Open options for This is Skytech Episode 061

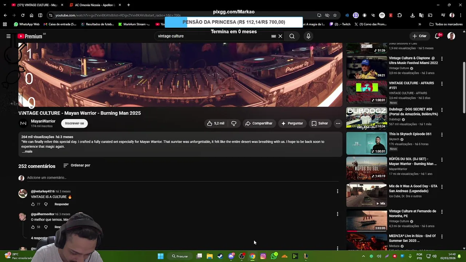pos(442,135)
